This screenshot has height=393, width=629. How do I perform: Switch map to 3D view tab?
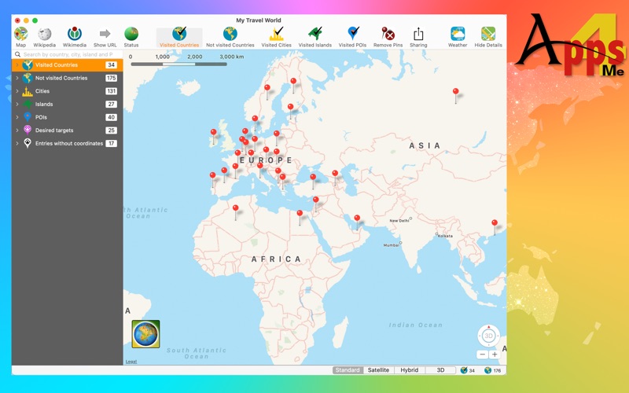pyautogui.click(x=440, y=370)
